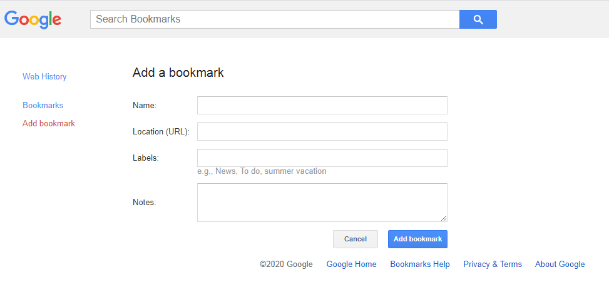
Task: Click the Labels input field
Action: pos(322,158)
